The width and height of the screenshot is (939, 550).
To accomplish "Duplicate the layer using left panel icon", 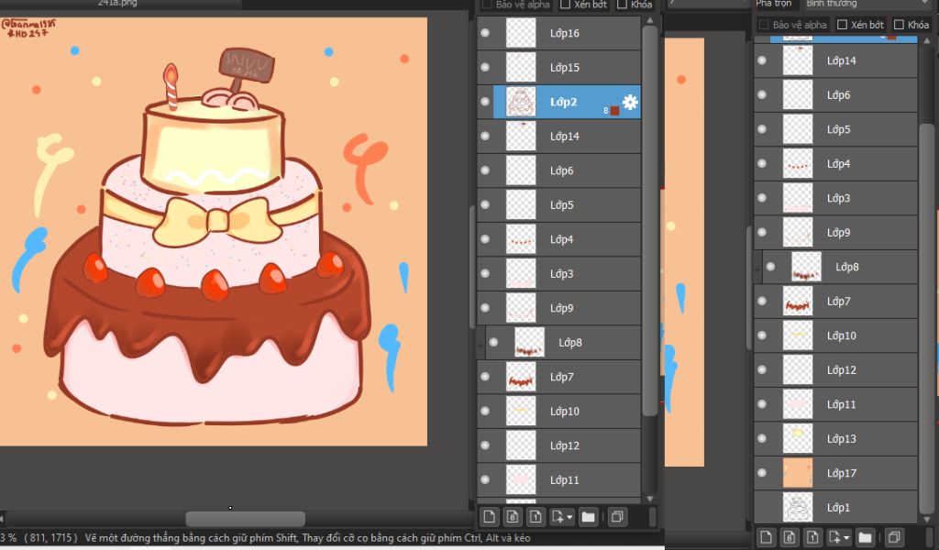I will coord(617,516).
